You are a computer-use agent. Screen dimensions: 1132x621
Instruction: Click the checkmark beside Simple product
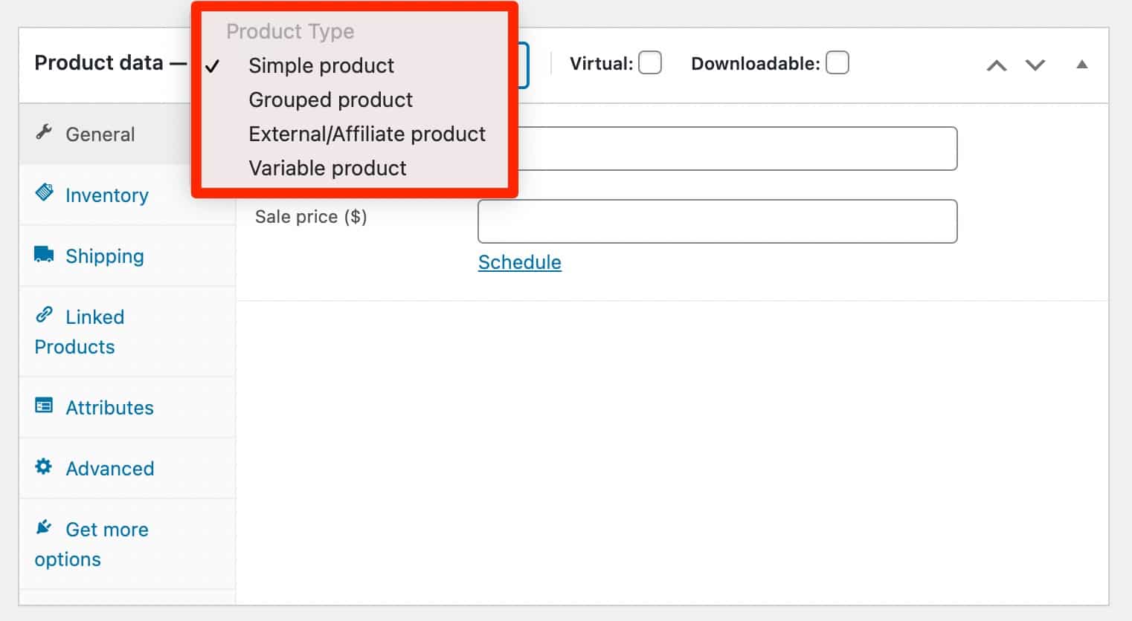(x=213, y=66)
